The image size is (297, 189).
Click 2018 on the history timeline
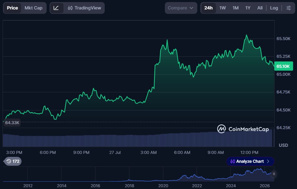click(129, 186)
